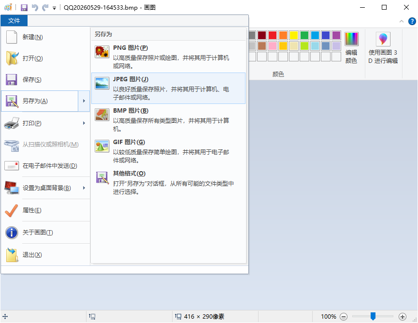Screen dimensions: 418x323
Task: Click Redo in the title bar
Action: [x=45, y=7]
